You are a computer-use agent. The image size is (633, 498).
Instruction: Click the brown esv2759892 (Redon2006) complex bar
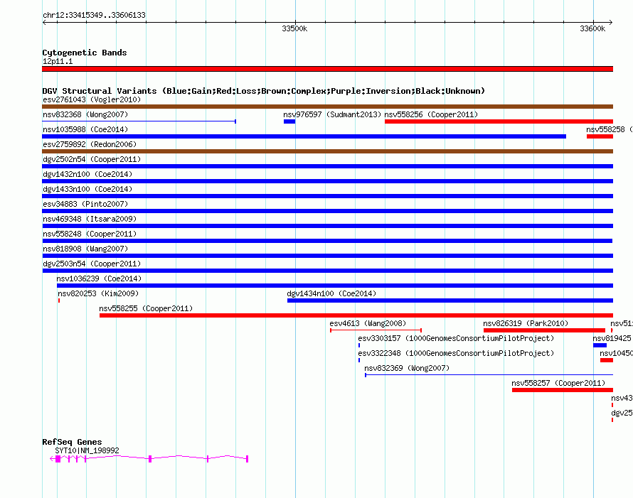click(x=327, y=151)
